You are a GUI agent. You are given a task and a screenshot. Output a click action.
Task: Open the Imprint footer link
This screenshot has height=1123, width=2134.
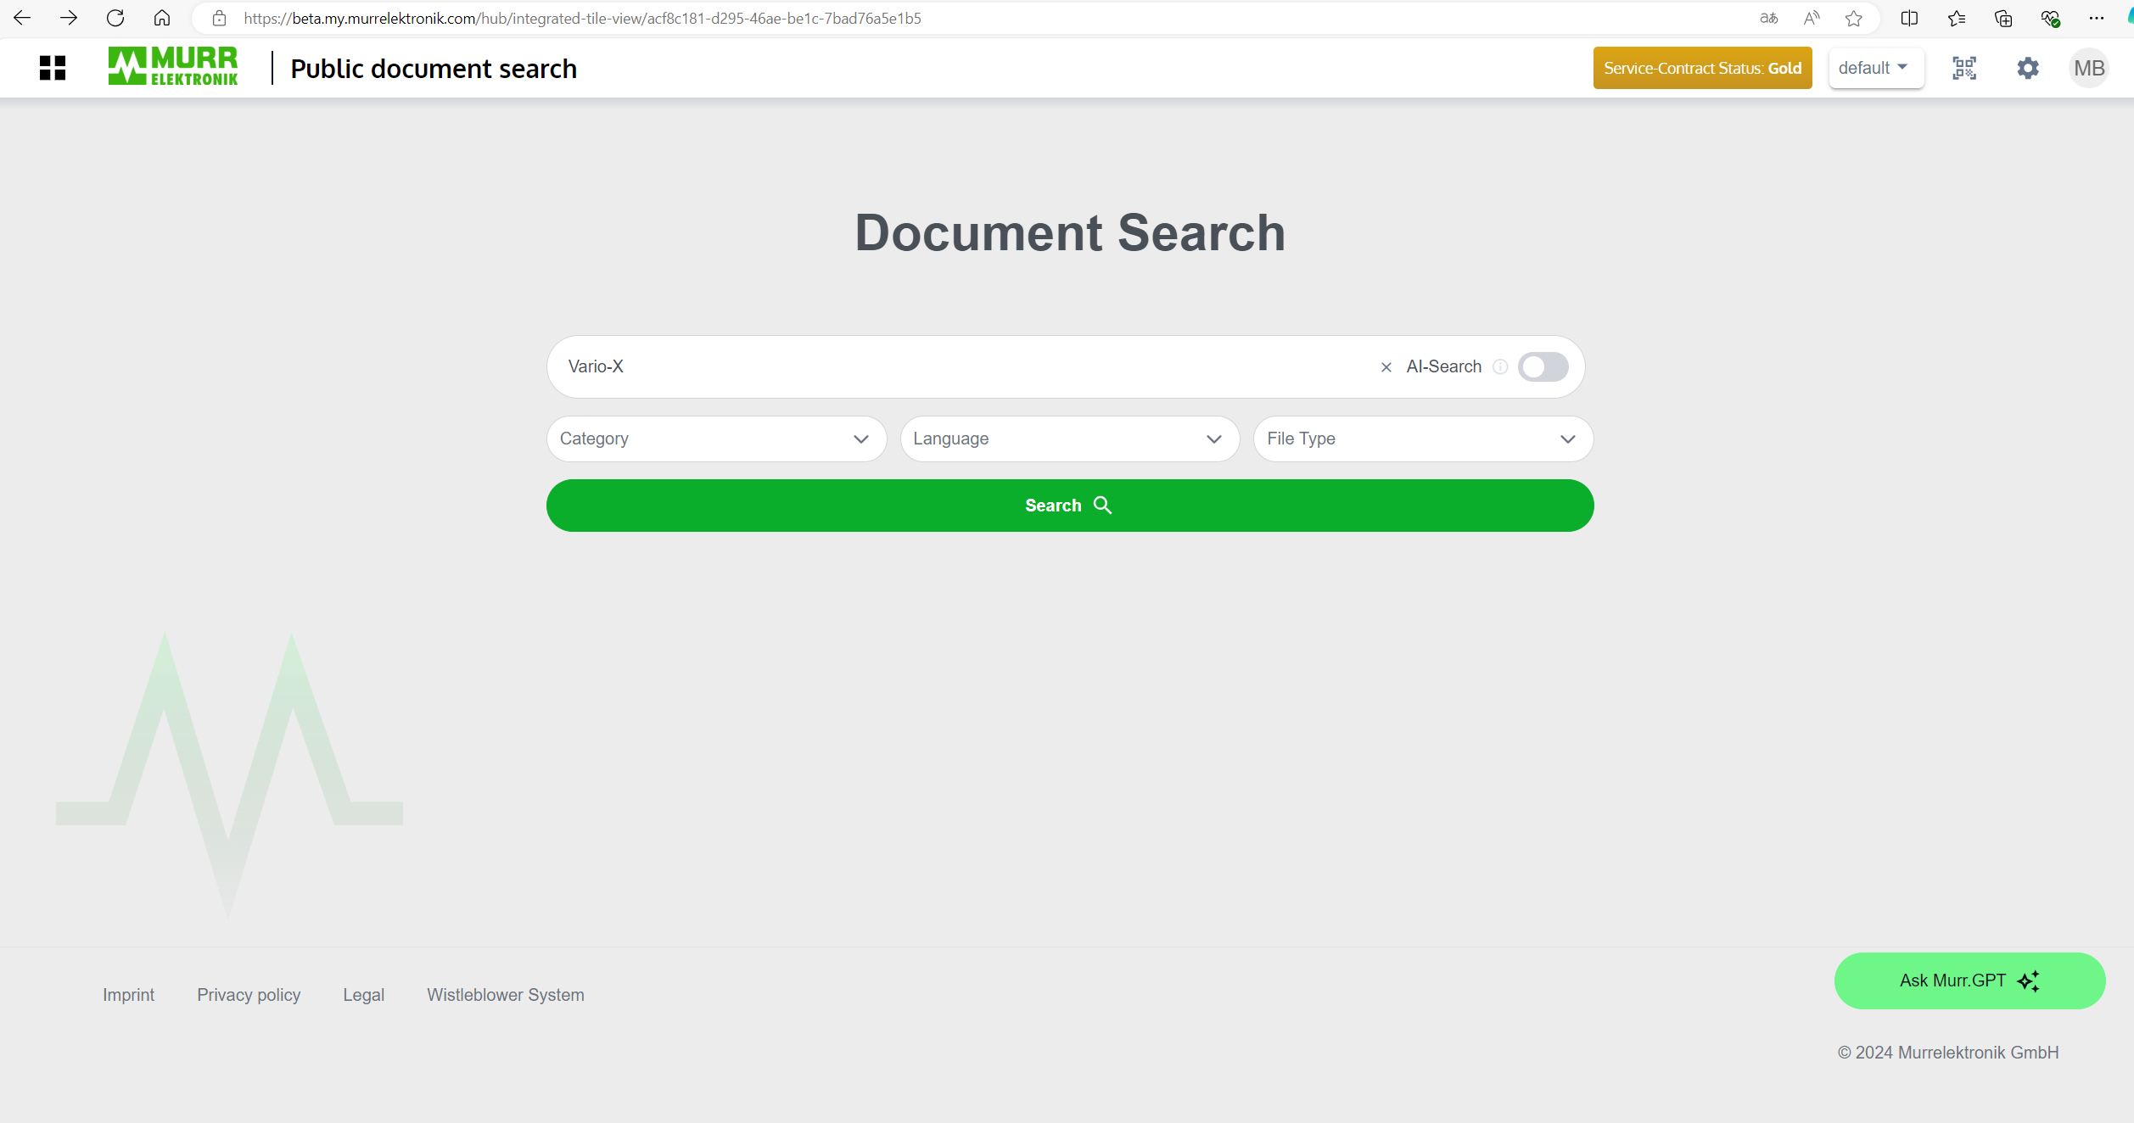point(128,995)
